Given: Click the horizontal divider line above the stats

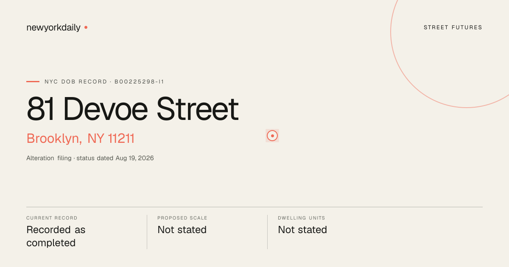Looking at the screenshot, I should tap(255, 207).
